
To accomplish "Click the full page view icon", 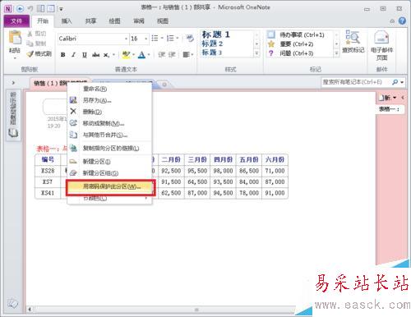I will click(x=50, y=9).
